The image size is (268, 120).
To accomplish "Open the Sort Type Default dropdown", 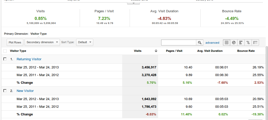I will (85, 42).
